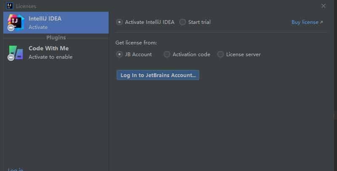Click the Log in link at bottom left

coord(16,169)
